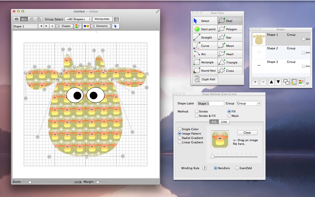This screenshot has width=315, height=197.
Task: Pick the Curve tool
Action: [x=205, y=46]
